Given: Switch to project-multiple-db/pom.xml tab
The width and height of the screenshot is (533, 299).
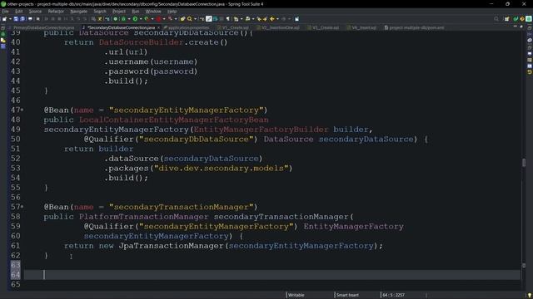Looking at the screenshot, I should (x=415, y=27).
